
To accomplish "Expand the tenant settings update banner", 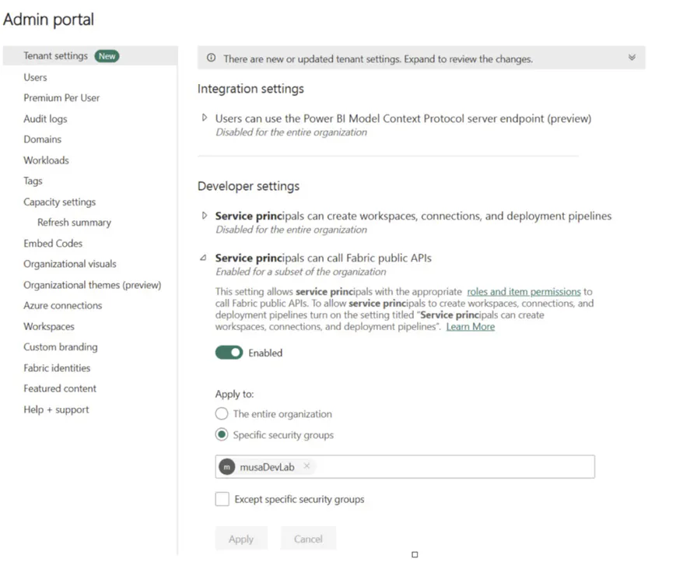I will coord(632,58).
